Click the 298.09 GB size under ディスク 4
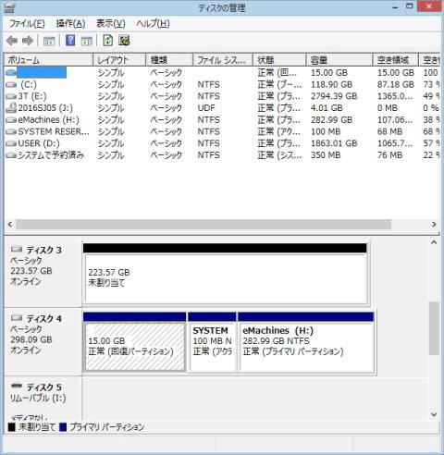The width and height of the screenshot is (444, 455). point(31,339)
